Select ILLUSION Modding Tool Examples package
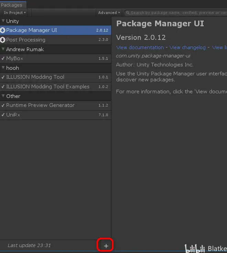 pyautogui.click(x=55, y=87)
